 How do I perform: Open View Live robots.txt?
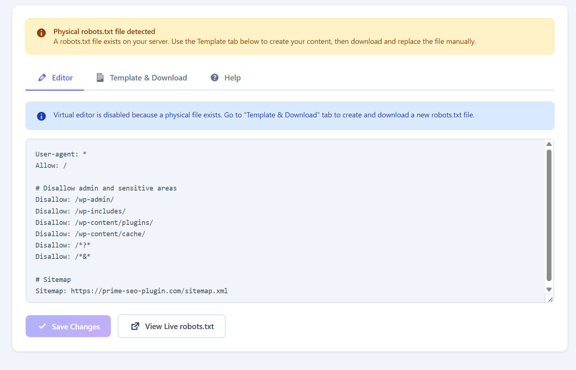point(172,326)
